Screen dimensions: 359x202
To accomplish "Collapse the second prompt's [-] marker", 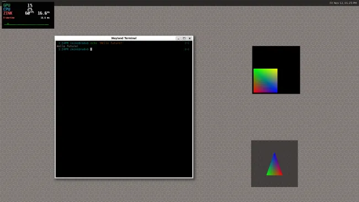I will pyautogui.click(x=187, y=49).
